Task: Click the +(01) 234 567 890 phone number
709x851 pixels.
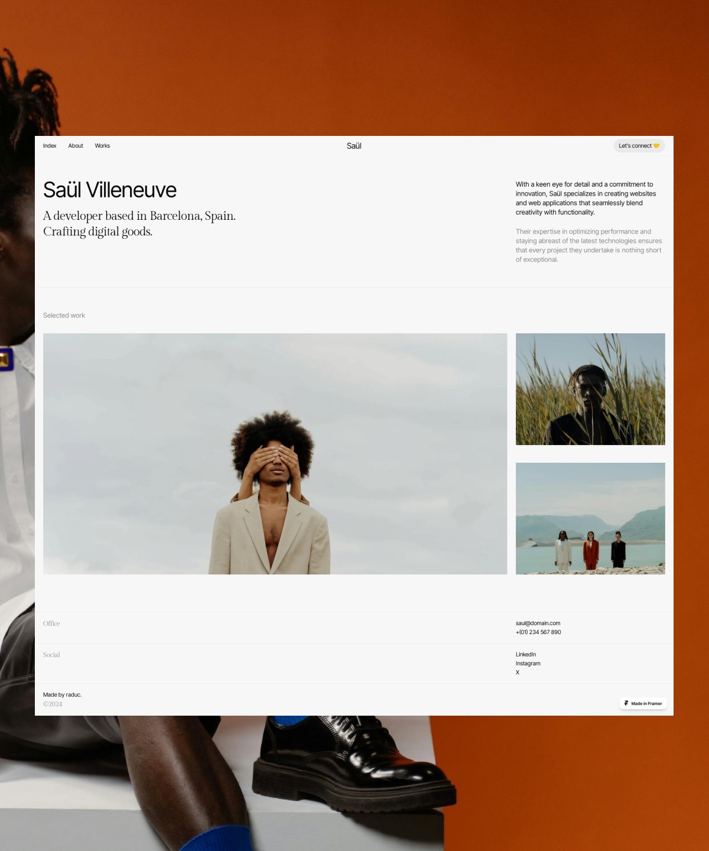Action: coord(538,632)
